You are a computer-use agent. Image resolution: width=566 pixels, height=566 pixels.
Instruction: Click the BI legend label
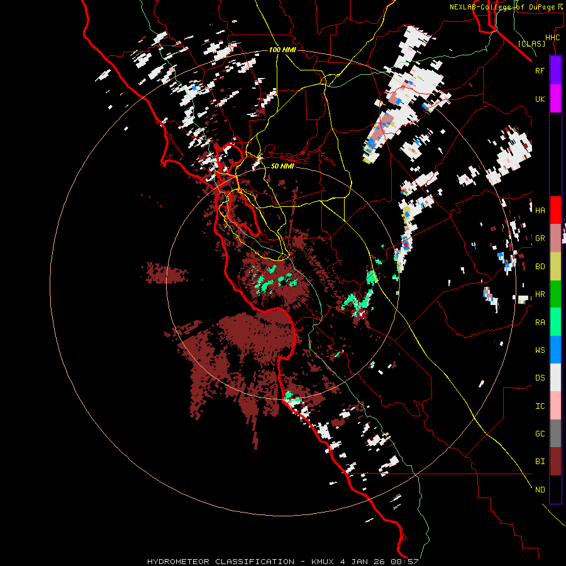[540, 462]
